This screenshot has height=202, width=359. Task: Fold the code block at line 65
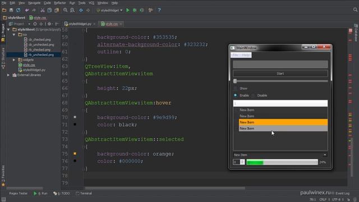[84, 81]
